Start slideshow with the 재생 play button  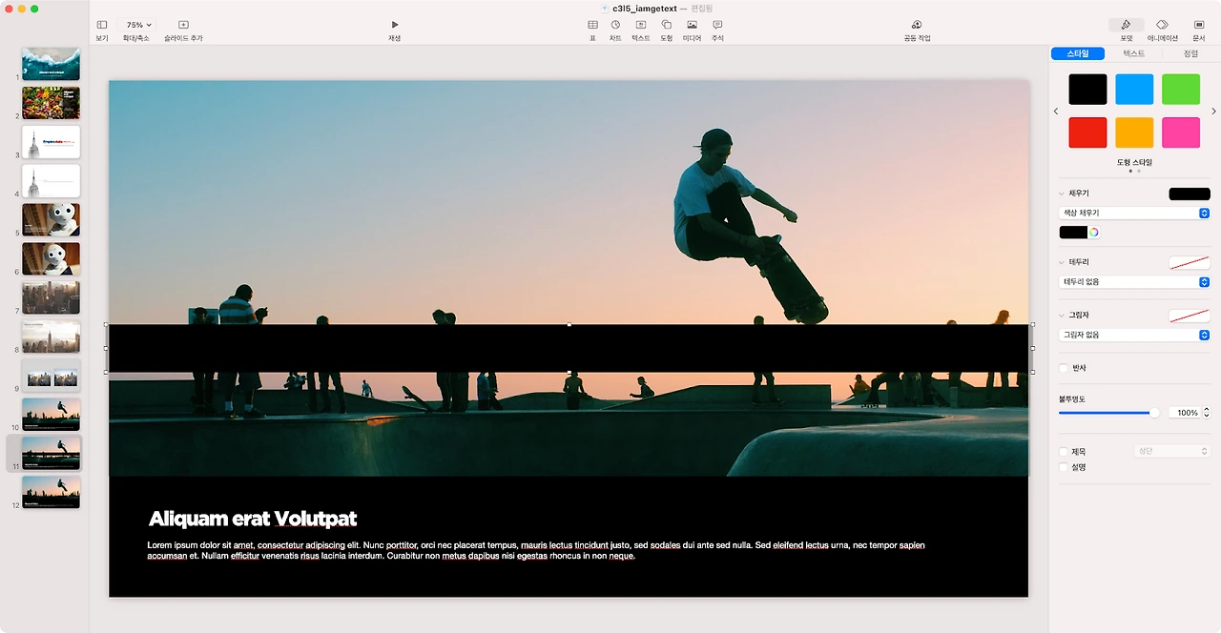(394, 25)
